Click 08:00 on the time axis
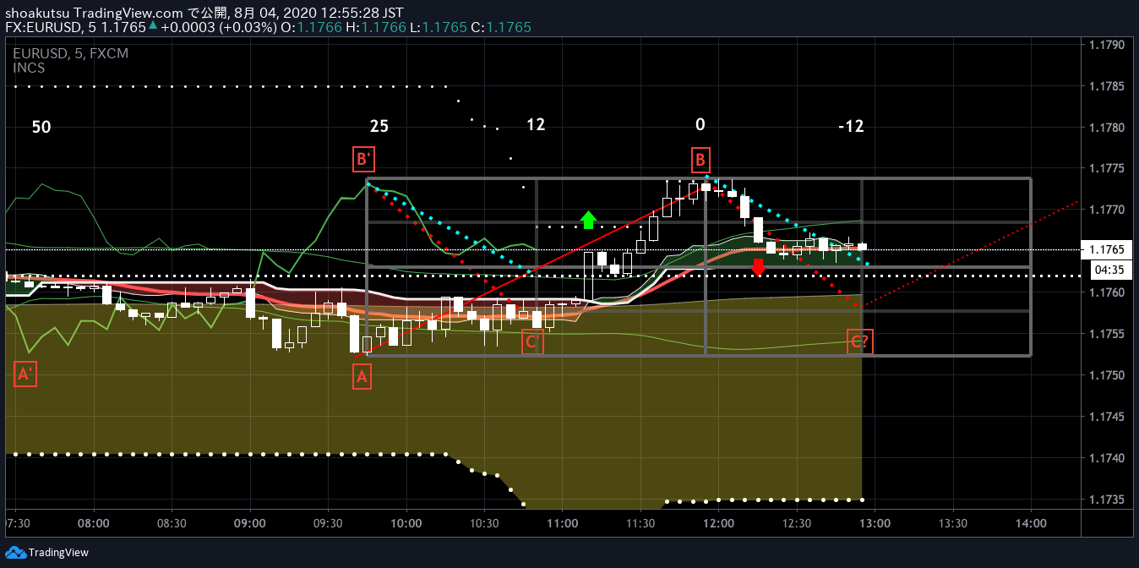Screen dimensions: 1139x568 93,524
